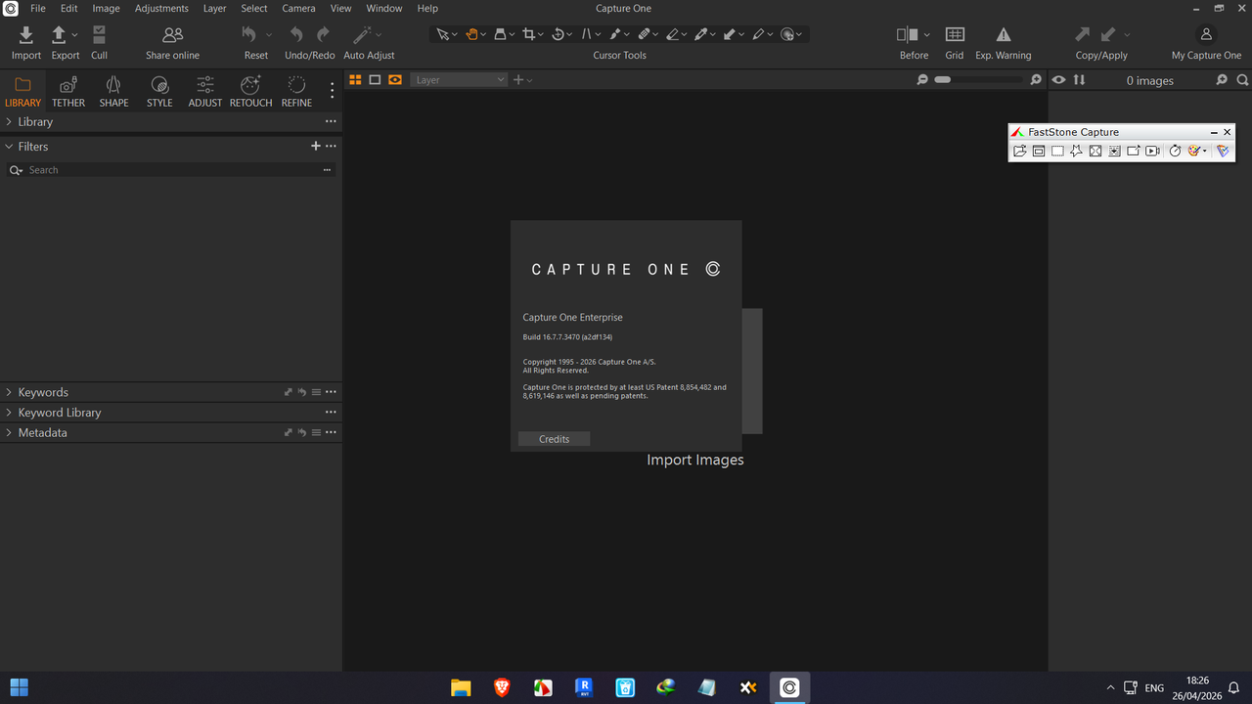
Task: Click Import Images in the viewer
Action: click(695, 460)
